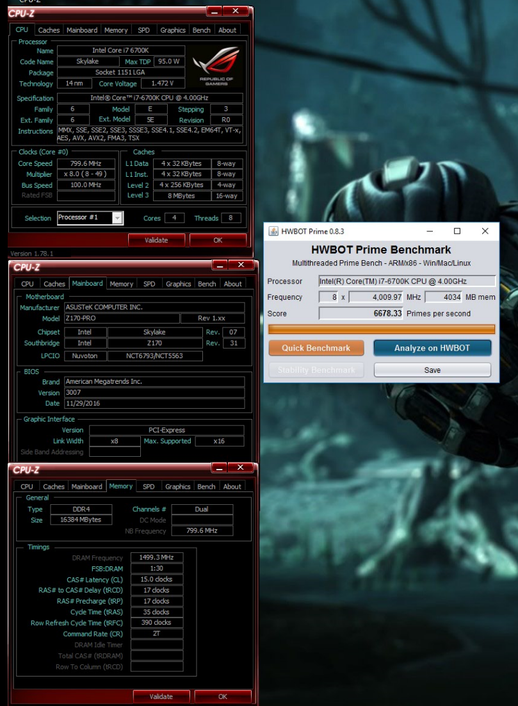
Task: Click the Command Rate value 2T
Action: coord(157,634)
